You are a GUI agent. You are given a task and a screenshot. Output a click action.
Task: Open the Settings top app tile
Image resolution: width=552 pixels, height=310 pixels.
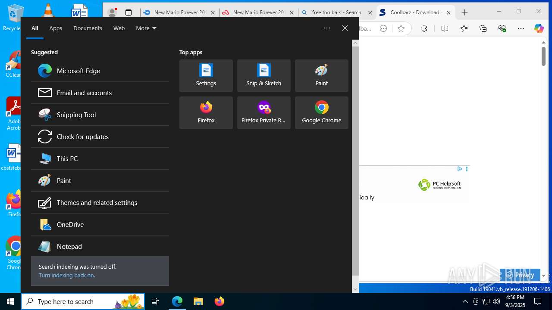pos(206,76)
